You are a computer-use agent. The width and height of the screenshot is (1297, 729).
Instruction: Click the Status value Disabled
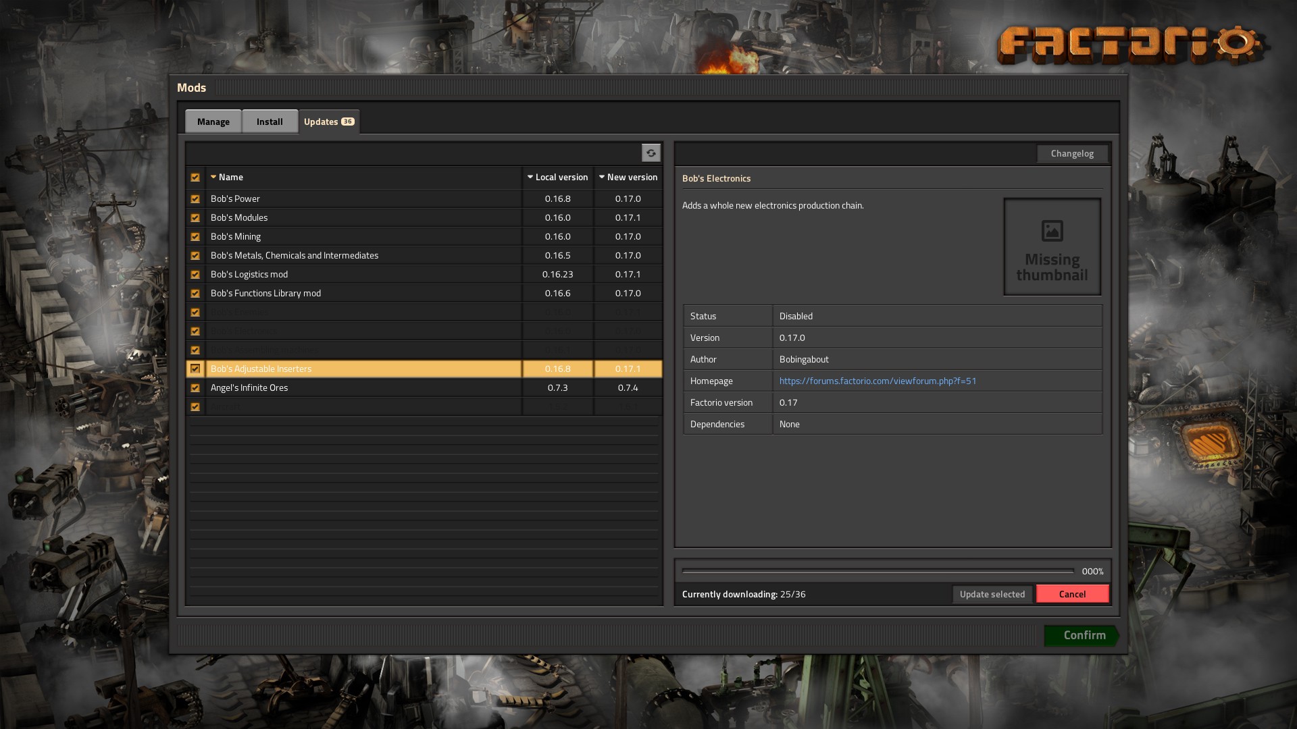pos(796,316)
